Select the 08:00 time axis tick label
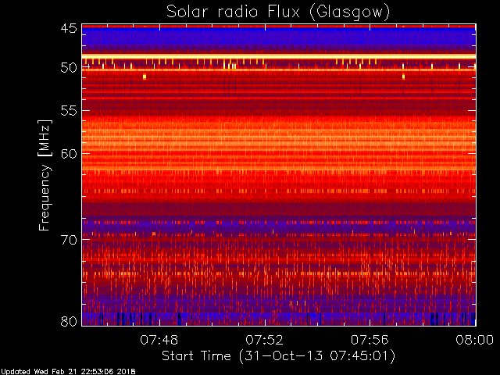500x375 pixels. tap(474, 340)
